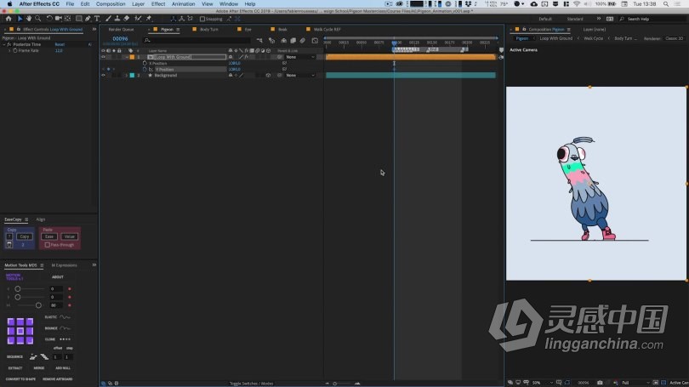This screenshot has width=689, height=387.
Task: Hide the Background layer eye
Action: coord(103,75)
